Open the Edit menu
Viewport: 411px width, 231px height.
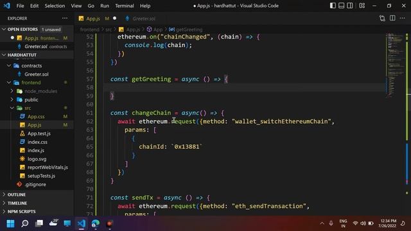click(34, 6)
